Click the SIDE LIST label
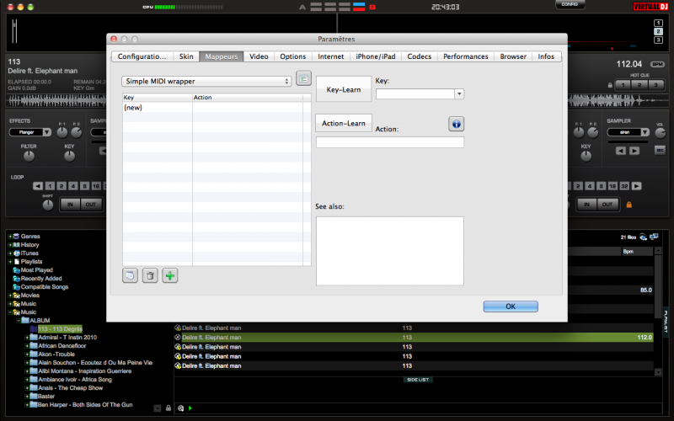Screen dimensions: 674x421 tap(418, 380)
